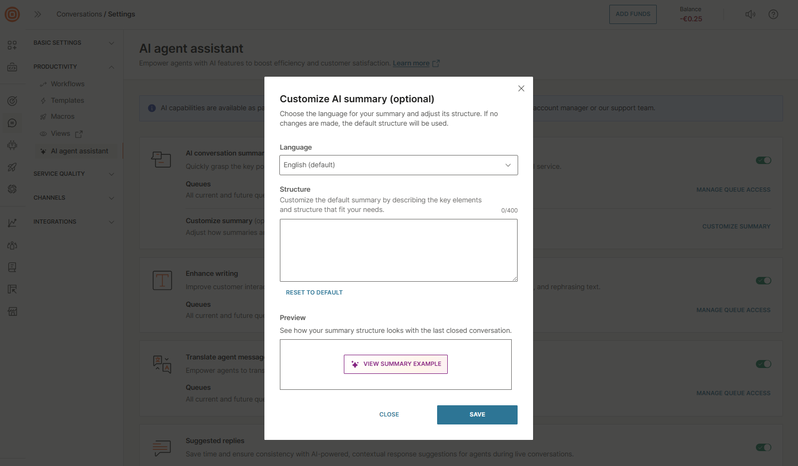Open the help question mark icon

pyautogui.click(x=773, y=14)
